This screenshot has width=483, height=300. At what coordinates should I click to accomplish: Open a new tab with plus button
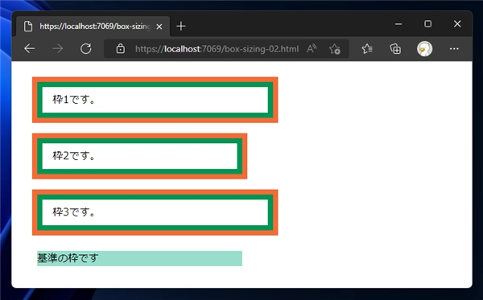[181, 27]
